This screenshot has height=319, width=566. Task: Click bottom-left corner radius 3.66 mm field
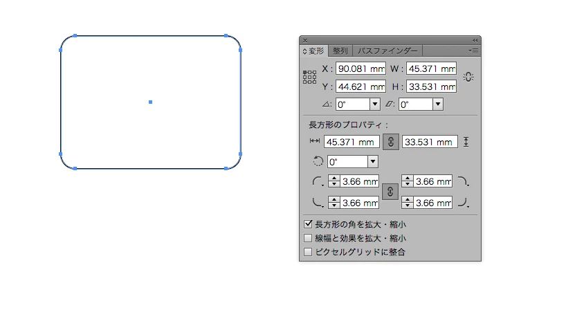coord(360,203)
